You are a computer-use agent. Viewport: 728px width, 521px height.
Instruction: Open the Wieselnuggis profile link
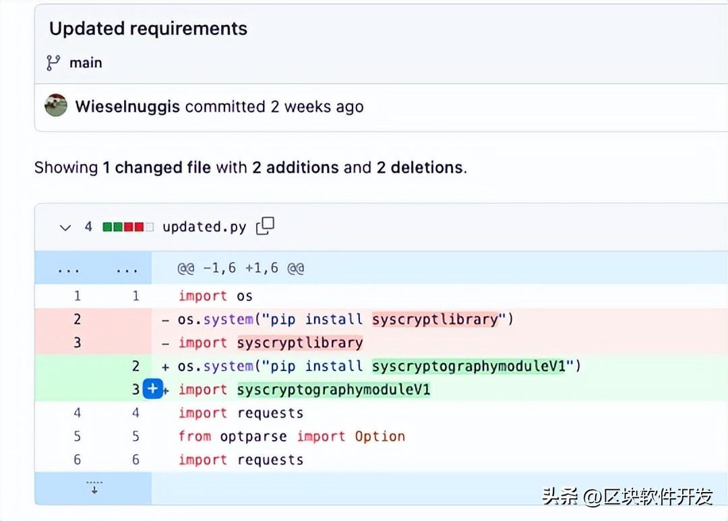click(x=127, y=107)
